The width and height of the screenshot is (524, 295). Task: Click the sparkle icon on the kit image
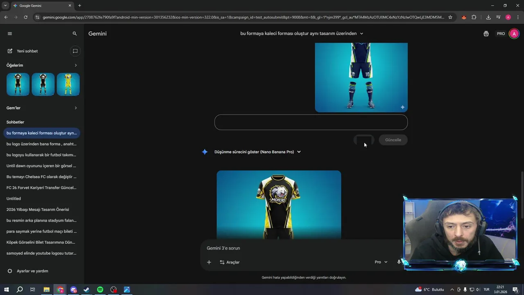click(x=402, y=107)
